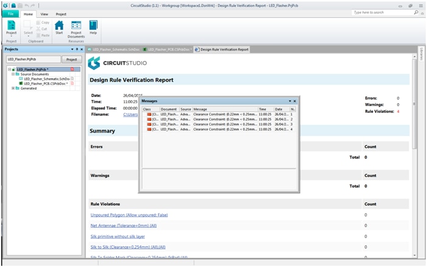Collapse the Source Documents folder

click(13, 74)
